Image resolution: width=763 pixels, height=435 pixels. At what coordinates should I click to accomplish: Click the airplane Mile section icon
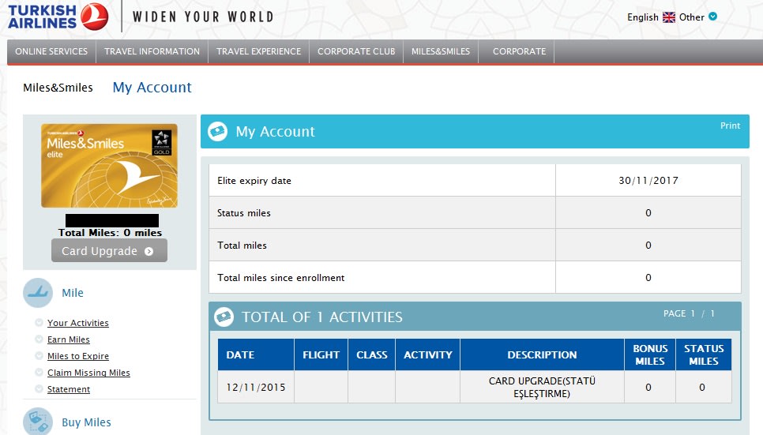tap(38, 292)
